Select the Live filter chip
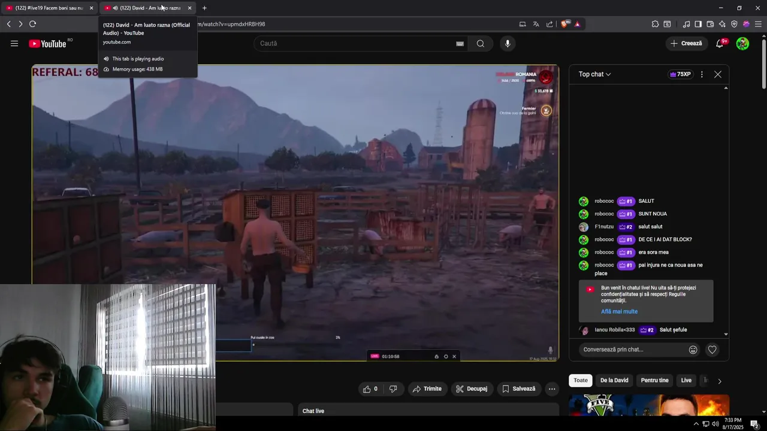The width and height of the screenshot is (767, 431). pyautogui.click(x=686, y=380)
